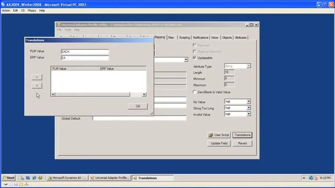Click the ERP Value column header
This screenshot has height=188, width=335.
coord(122,68)
